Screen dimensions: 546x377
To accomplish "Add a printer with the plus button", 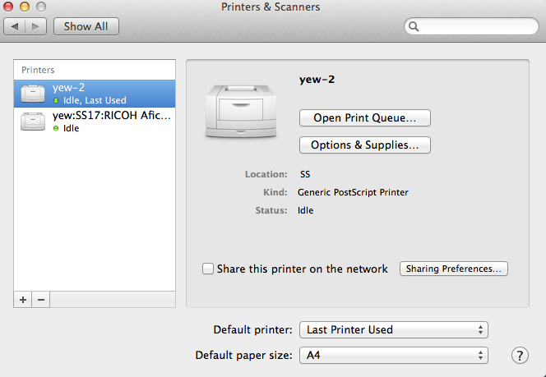I will [x=23, y=300].
